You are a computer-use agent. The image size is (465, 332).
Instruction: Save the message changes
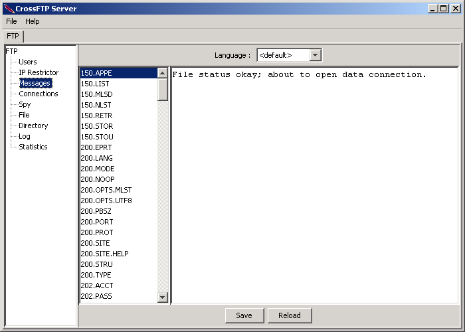click(x=244, y=315)
